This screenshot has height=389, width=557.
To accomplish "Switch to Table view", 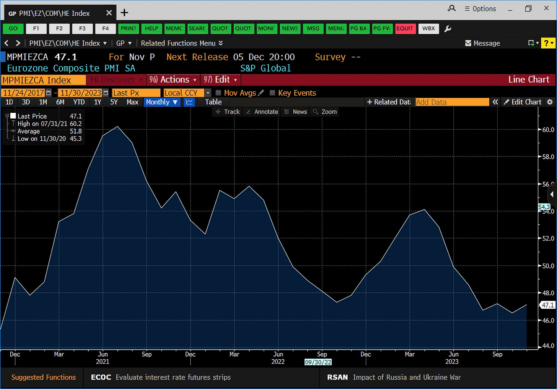I will pyautogui.click(x=213, y=102).
